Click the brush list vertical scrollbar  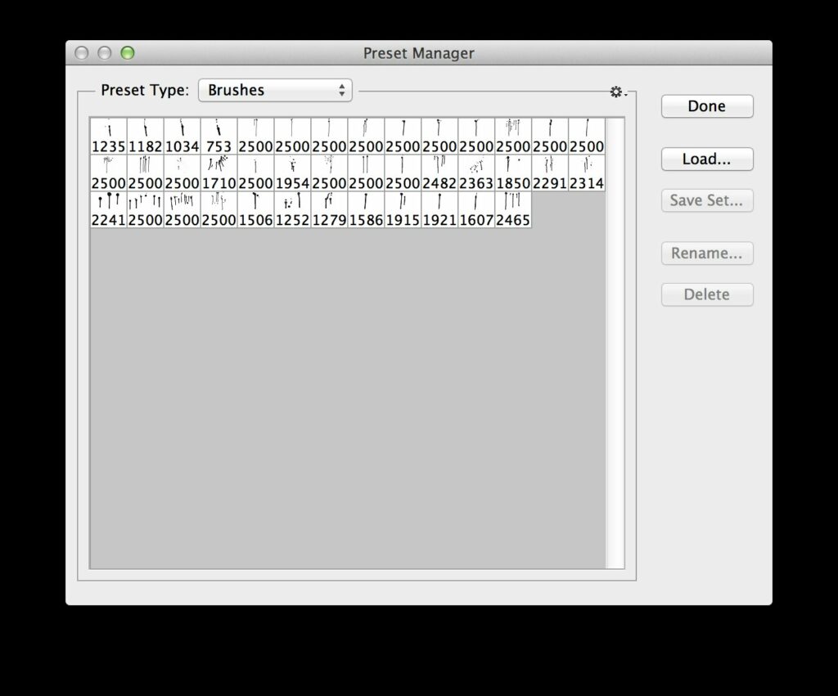pos(615,343)
